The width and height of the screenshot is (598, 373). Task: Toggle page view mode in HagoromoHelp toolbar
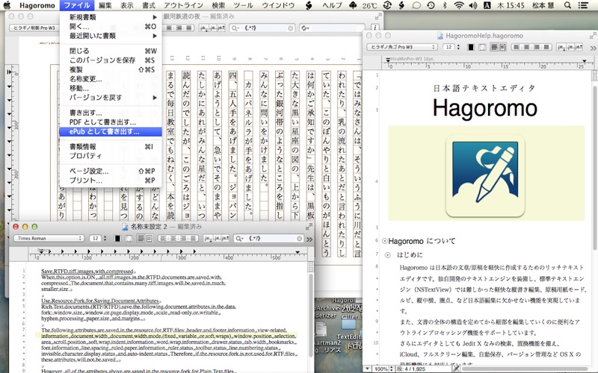502,47
